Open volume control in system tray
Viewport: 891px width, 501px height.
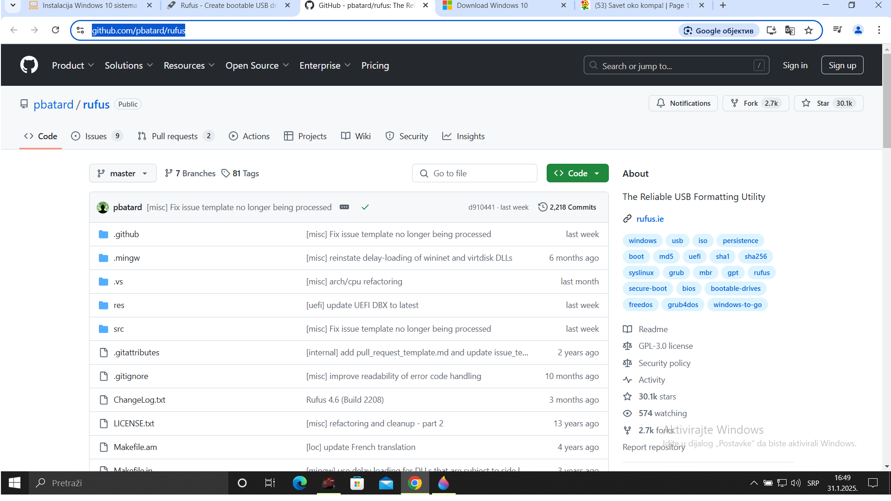pyautogui.click(x=796, y=483)
